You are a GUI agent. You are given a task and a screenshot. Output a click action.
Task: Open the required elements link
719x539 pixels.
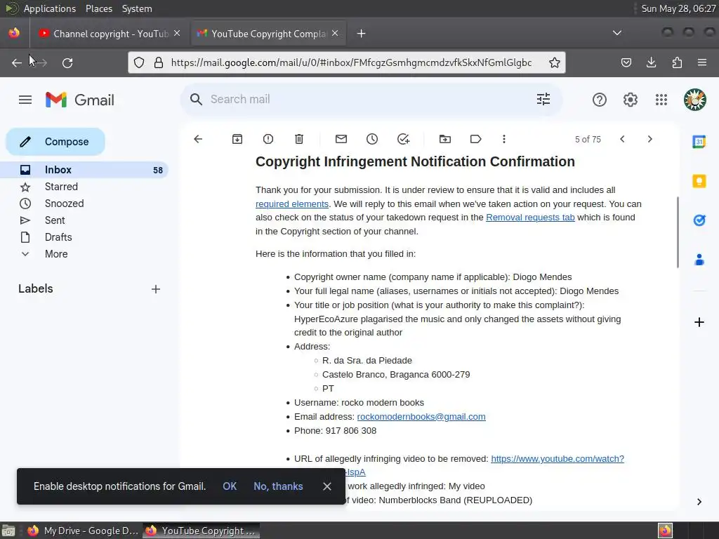tap(292, 204)
